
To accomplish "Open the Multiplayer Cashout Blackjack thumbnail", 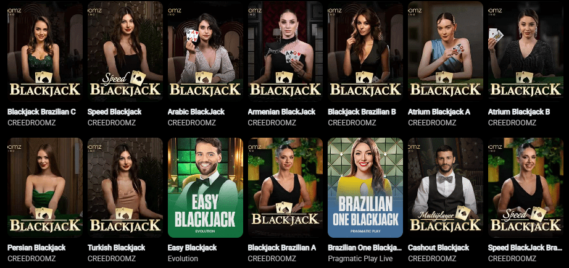I will coord(446,187).
